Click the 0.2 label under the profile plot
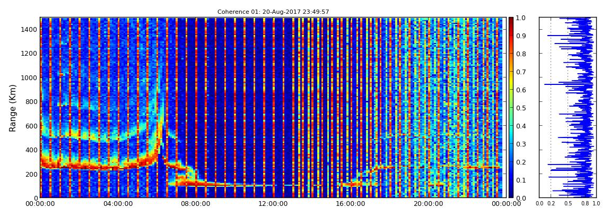This screenshot has width=610, height=216. click(551, 204)
